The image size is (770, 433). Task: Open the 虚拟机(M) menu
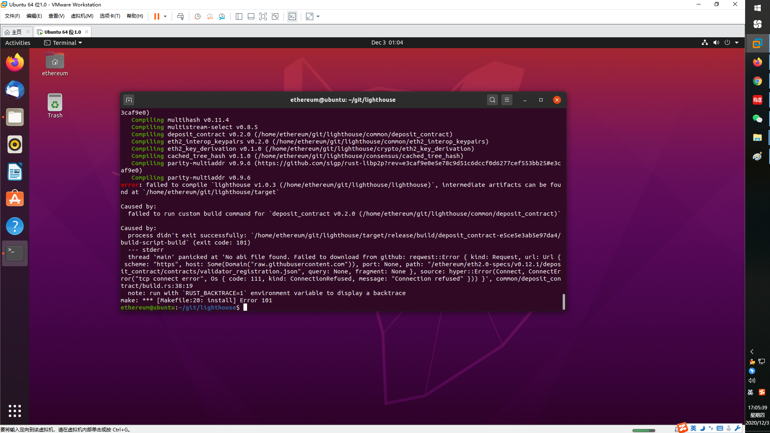(82, 16)
